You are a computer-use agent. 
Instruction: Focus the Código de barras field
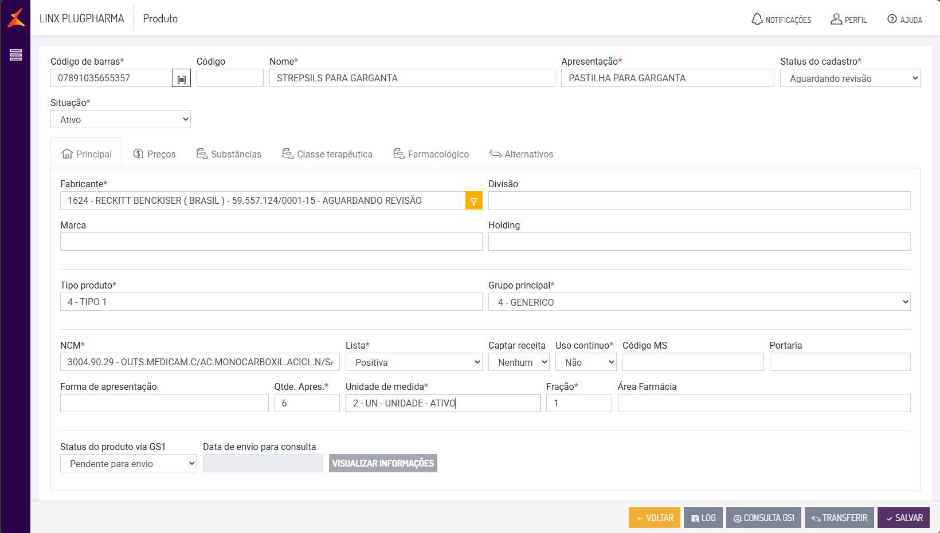pos(111,78)
